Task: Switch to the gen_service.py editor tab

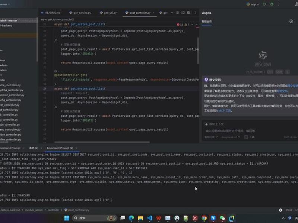Action: click(x=80, y=13)
